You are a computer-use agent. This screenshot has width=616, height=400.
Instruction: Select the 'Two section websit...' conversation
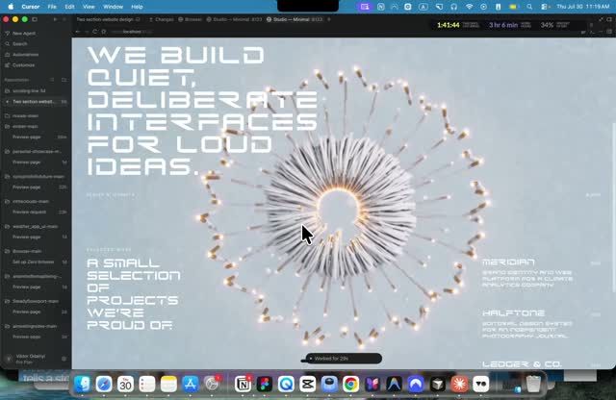pos(36,102)
